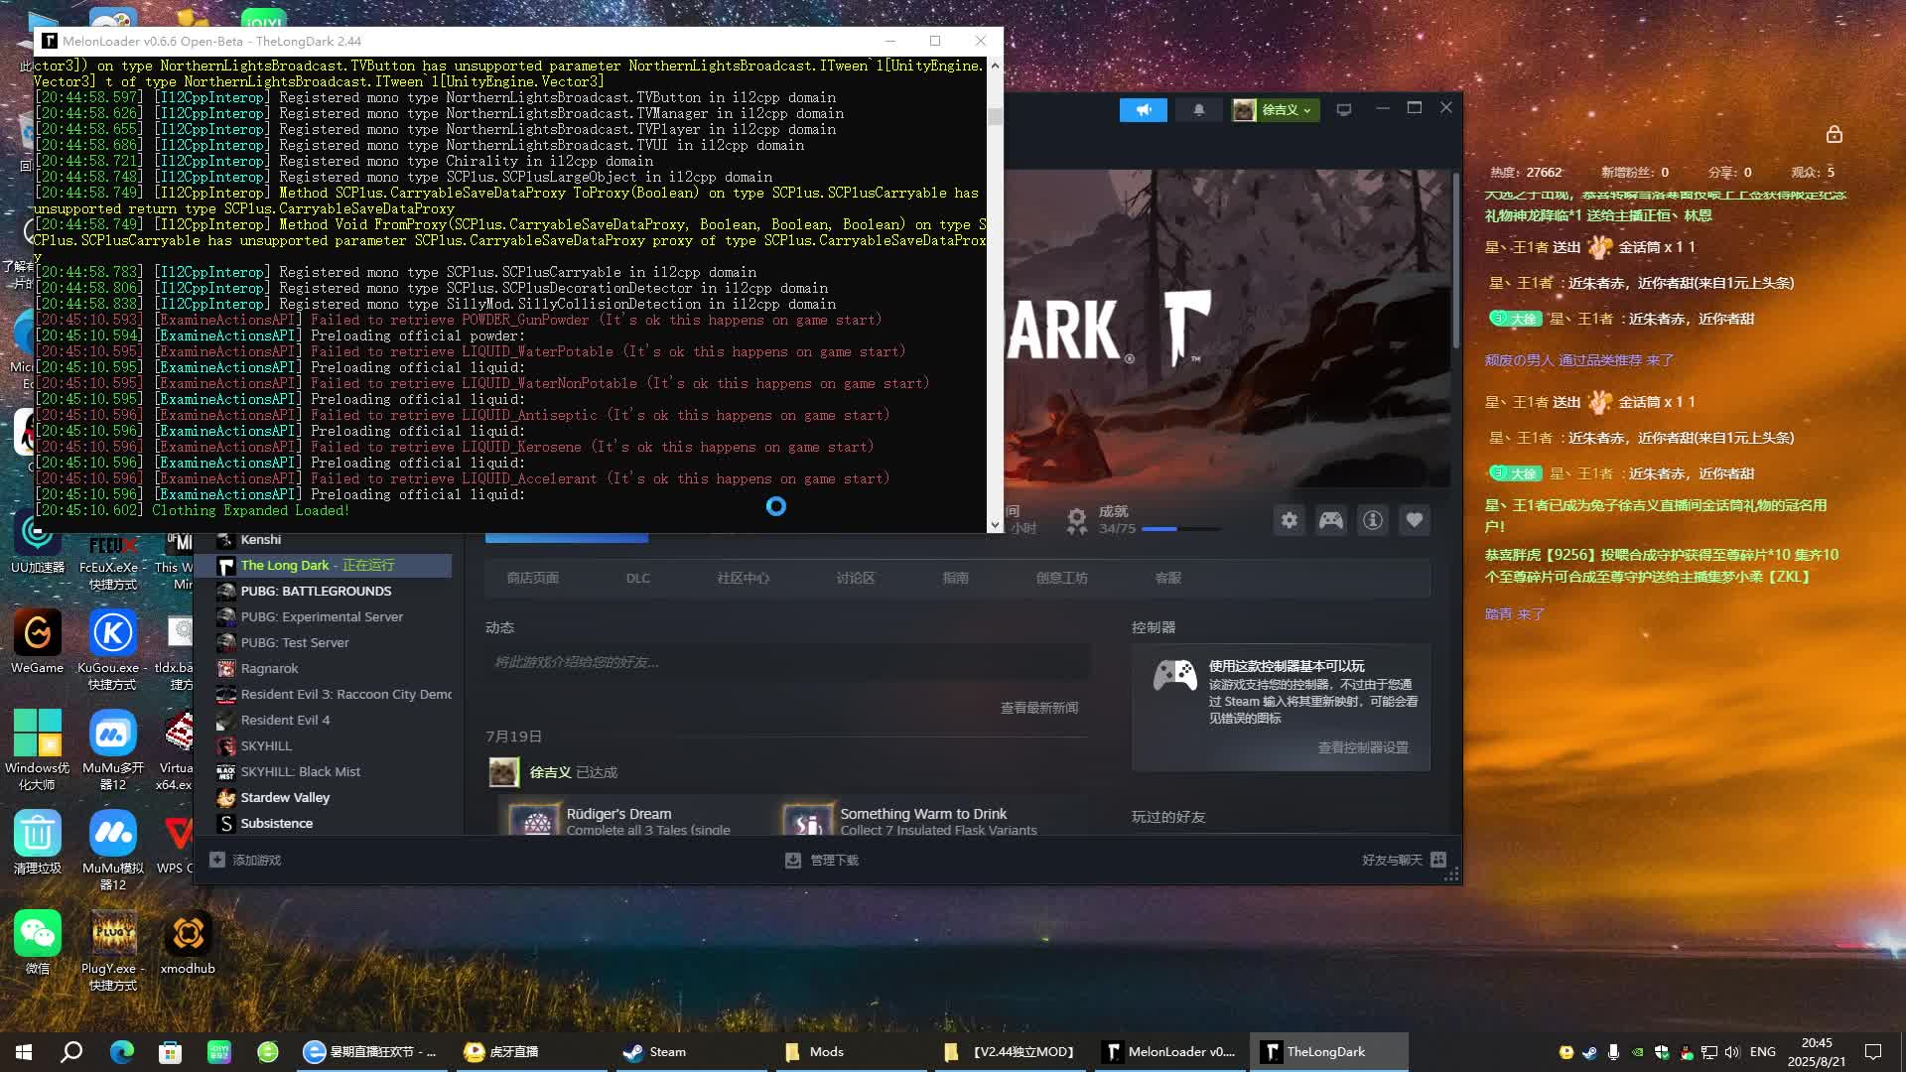Select Stardew Valley in game library
This screenshot has height=1072, width=1906.
tap(284, 797)
